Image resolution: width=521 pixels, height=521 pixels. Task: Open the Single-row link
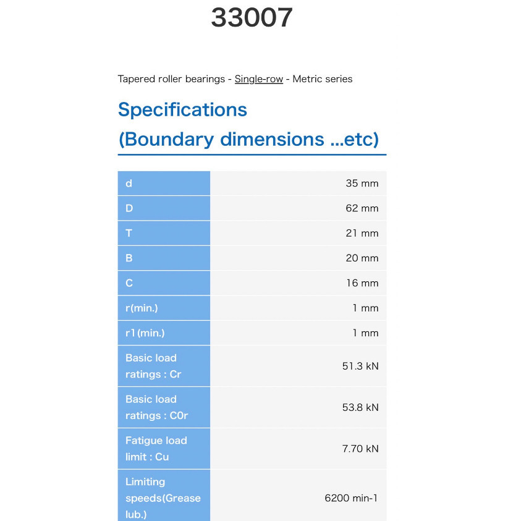click(x=258, y=79)
